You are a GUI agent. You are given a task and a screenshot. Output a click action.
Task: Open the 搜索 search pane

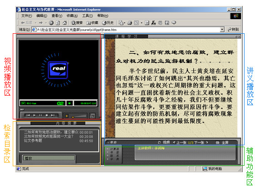click(x=77, y=23)
